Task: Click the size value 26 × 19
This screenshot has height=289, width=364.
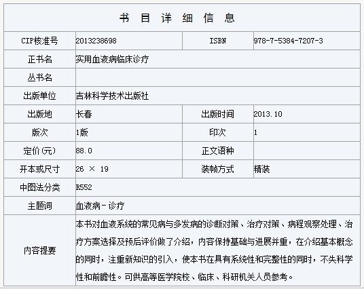Action: click(92, 169)
